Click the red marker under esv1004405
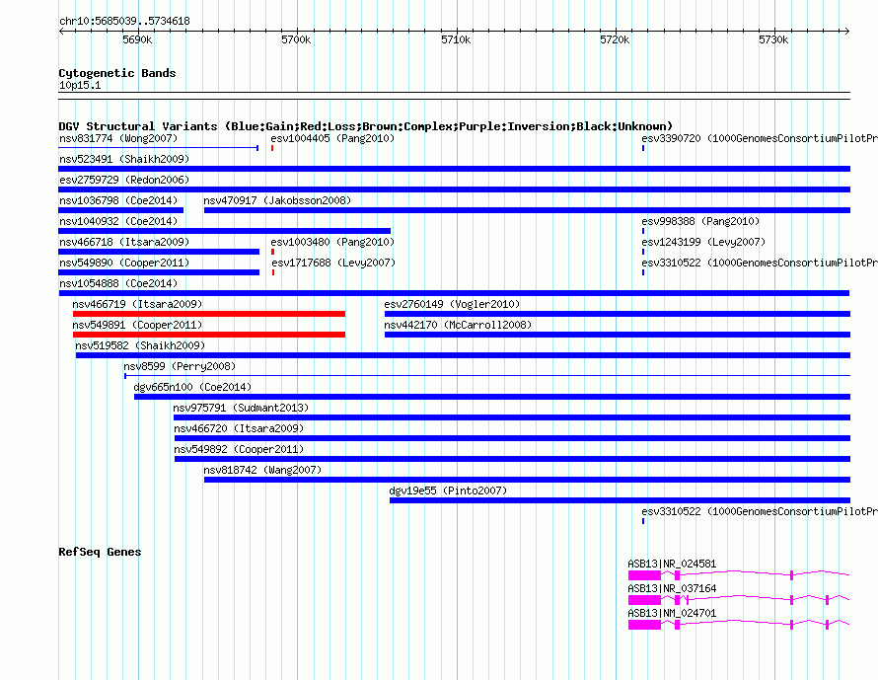The image size is (878, 680). point(272,148)
